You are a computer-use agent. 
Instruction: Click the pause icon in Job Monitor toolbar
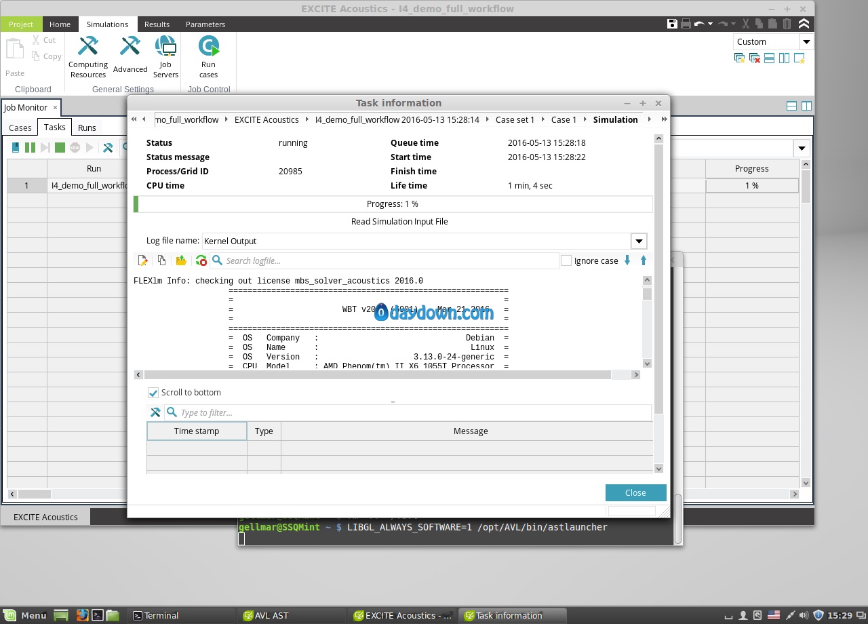coord(30,147)
